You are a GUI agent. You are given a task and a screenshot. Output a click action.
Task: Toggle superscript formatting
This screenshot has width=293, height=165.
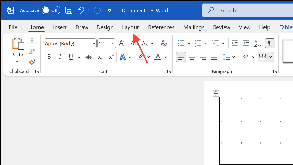[x=111, y=57]
